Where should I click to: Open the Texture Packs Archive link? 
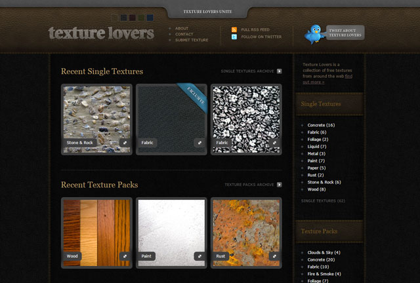tap(249, 185)
